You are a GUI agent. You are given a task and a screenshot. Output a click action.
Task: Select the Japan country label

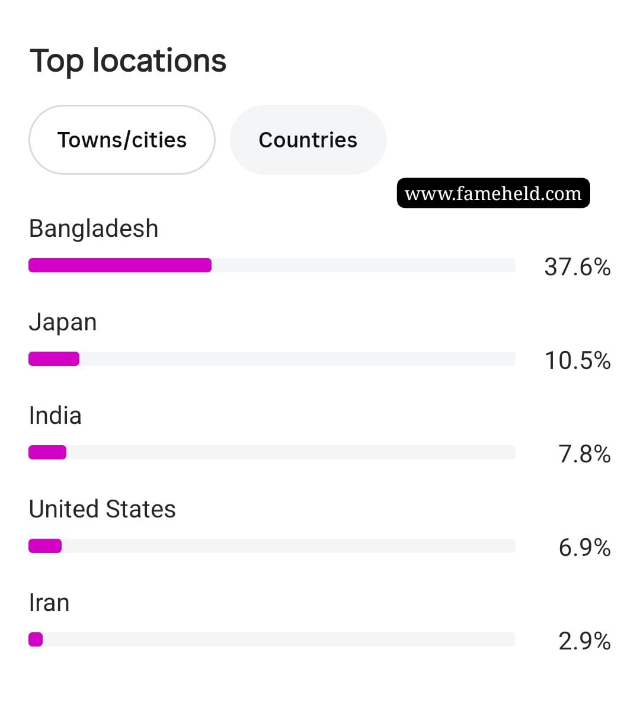click(x=63, y=322)
